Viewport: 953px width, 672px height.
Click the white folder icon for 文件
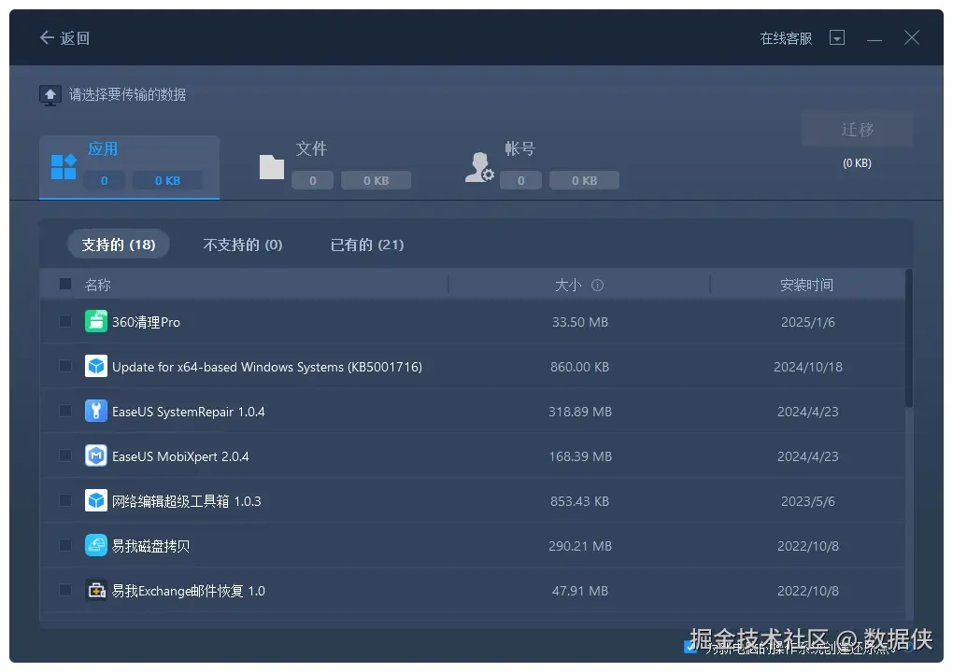coord(272,167)
